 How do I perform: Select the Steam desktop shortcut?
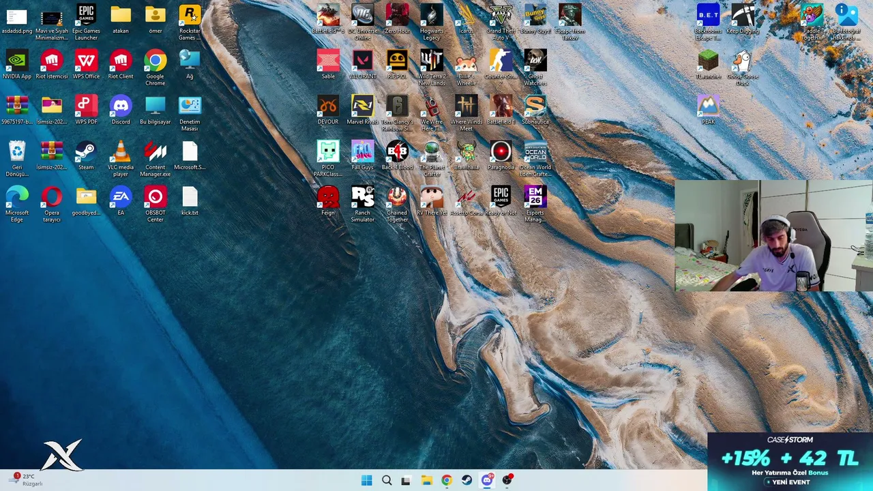point(86,155)
